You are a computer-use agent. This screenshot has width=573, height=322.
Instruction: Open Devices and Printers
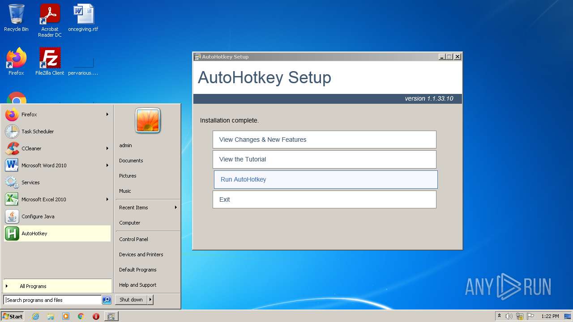point(148,254)
